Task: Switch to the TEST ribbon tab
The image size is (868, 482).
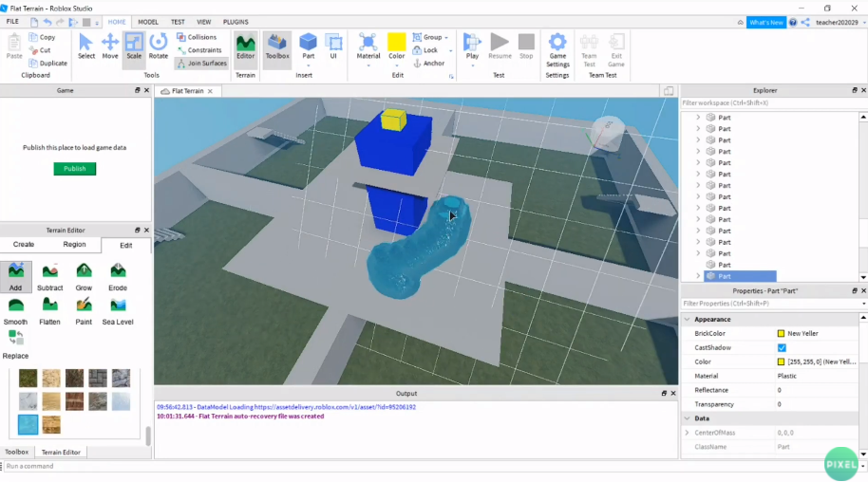Action: coord(178,22)
